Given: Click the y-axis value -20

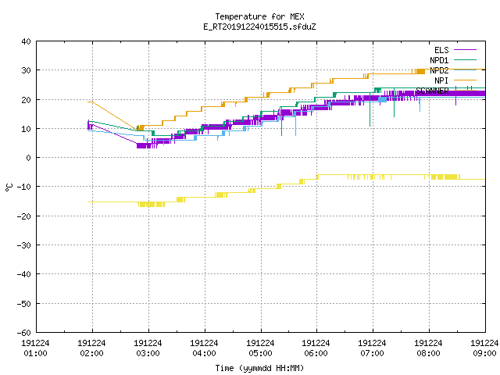Looking at the screenshot, I should click(24, 216).
